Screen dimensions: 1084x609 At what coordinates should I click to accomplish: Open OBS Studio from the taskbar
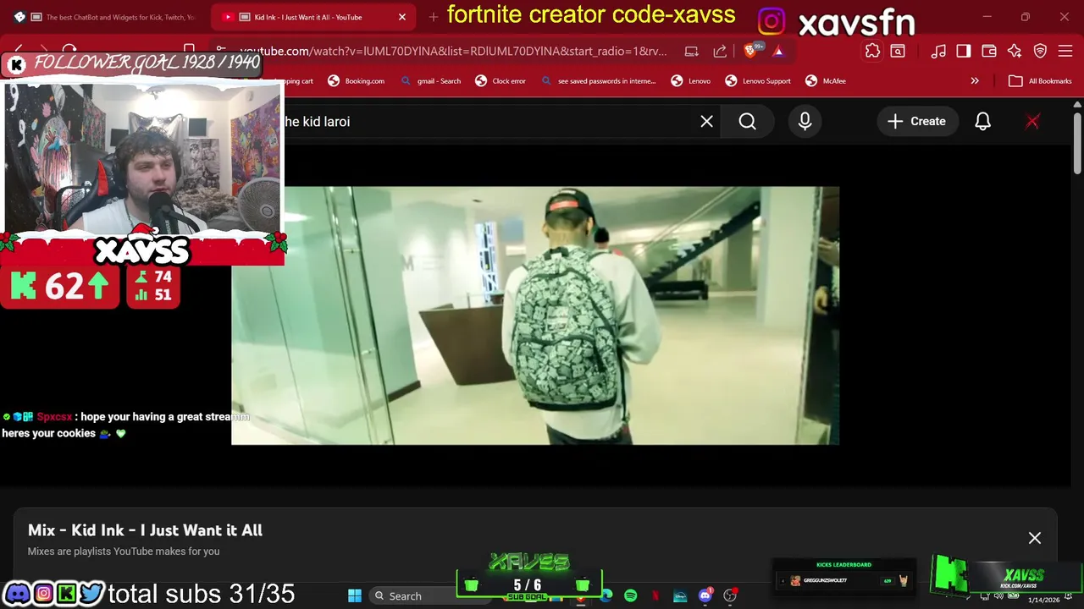click(x=730, y=595)
